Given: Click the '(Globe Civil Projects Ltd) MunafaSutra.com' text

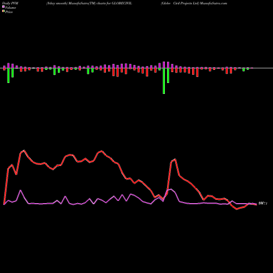Looking at the screenshot, I should (x=194, y=3).
